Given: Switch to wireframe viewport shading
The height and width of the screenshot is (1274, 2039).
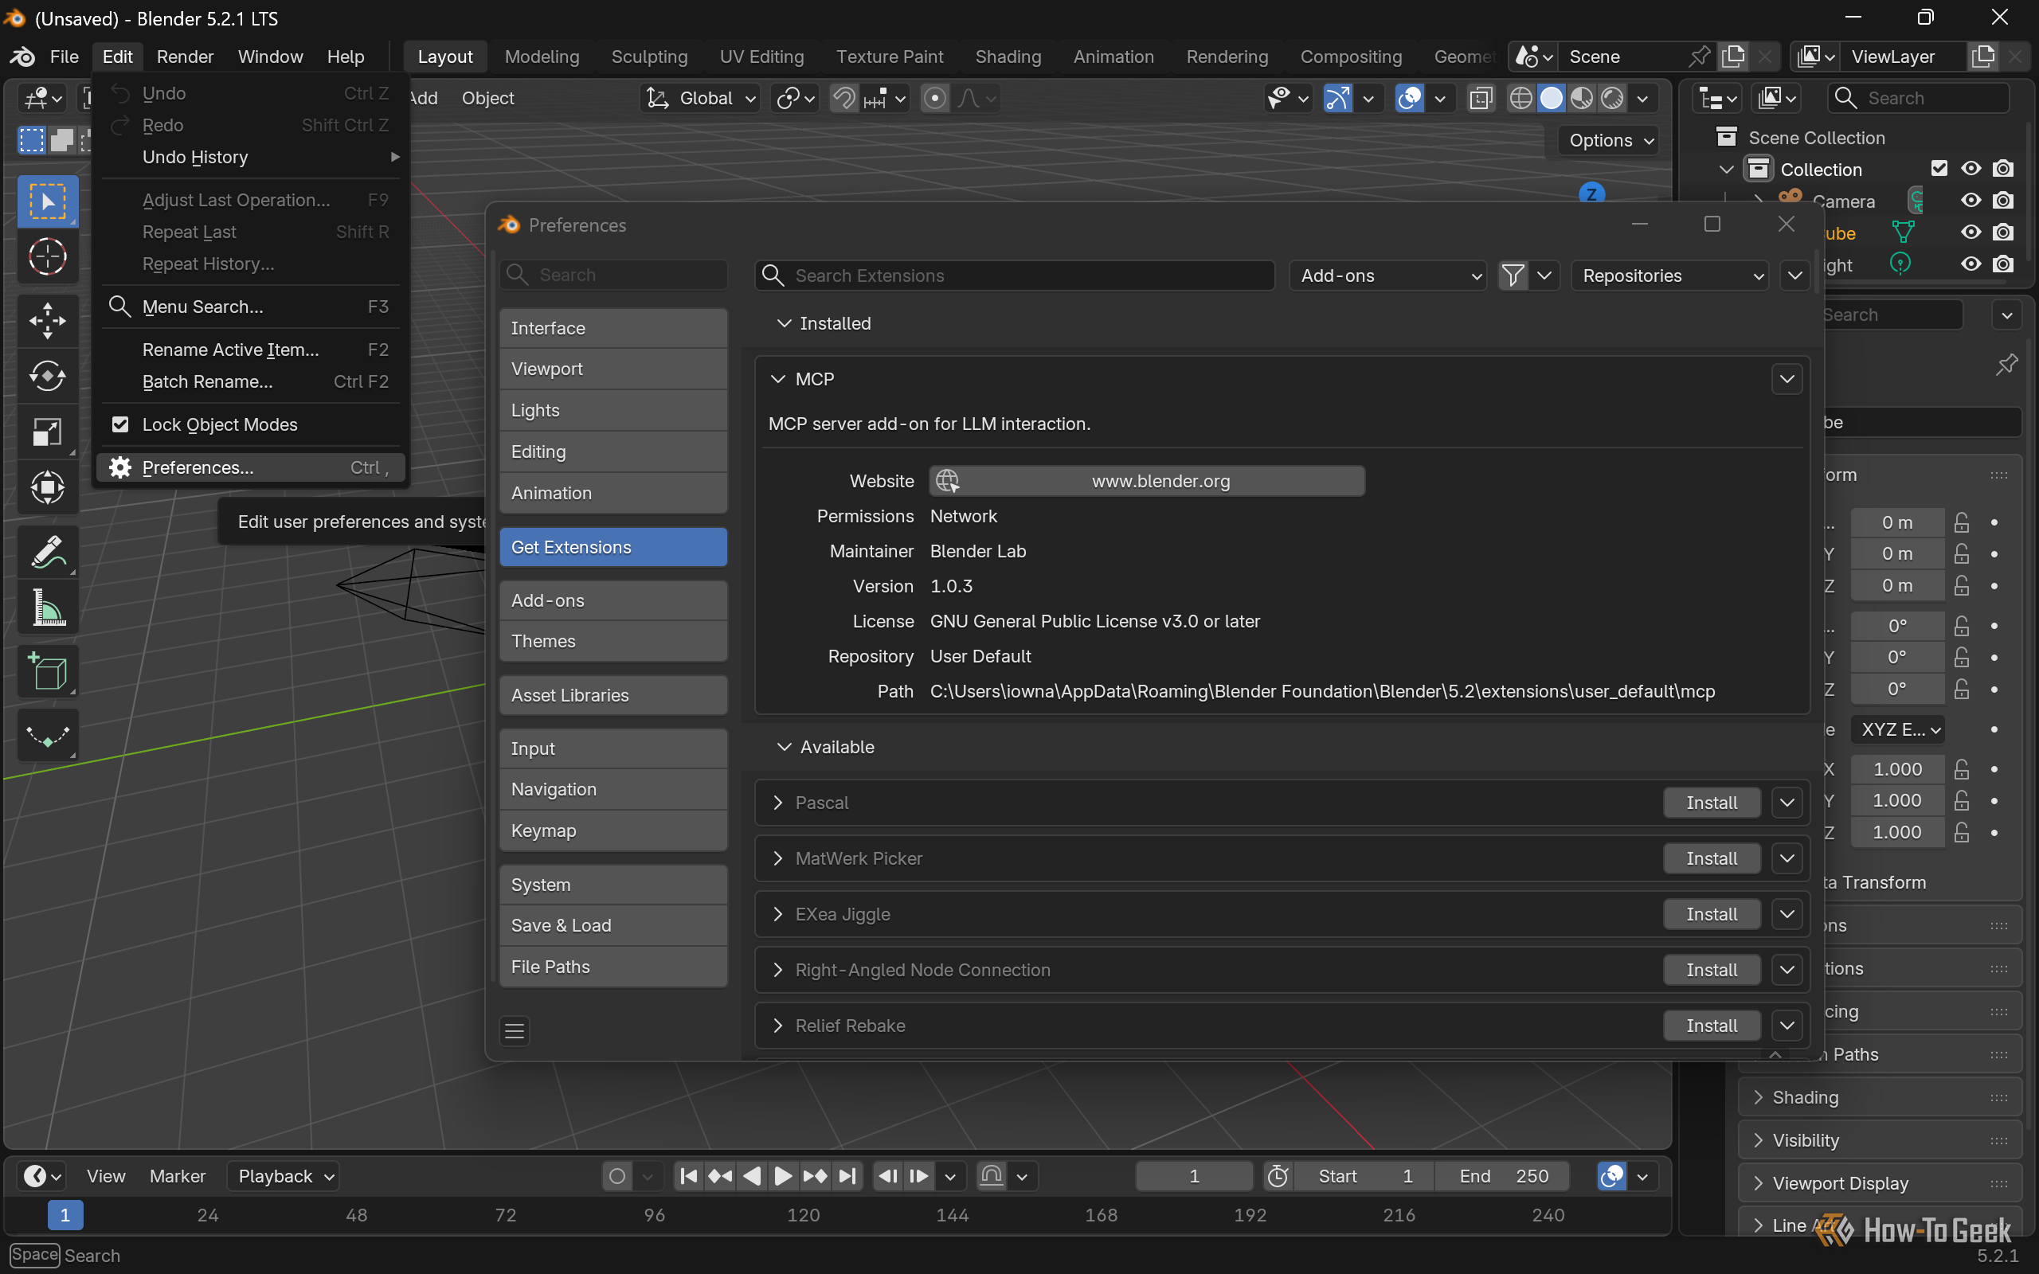Looking at the screenshot, I should [x=1520, y=99].
